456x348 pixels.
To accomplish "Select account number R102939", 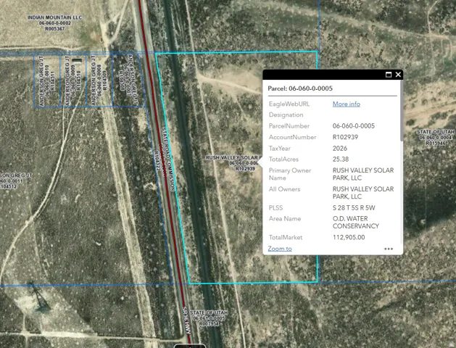I will (345, 137).
